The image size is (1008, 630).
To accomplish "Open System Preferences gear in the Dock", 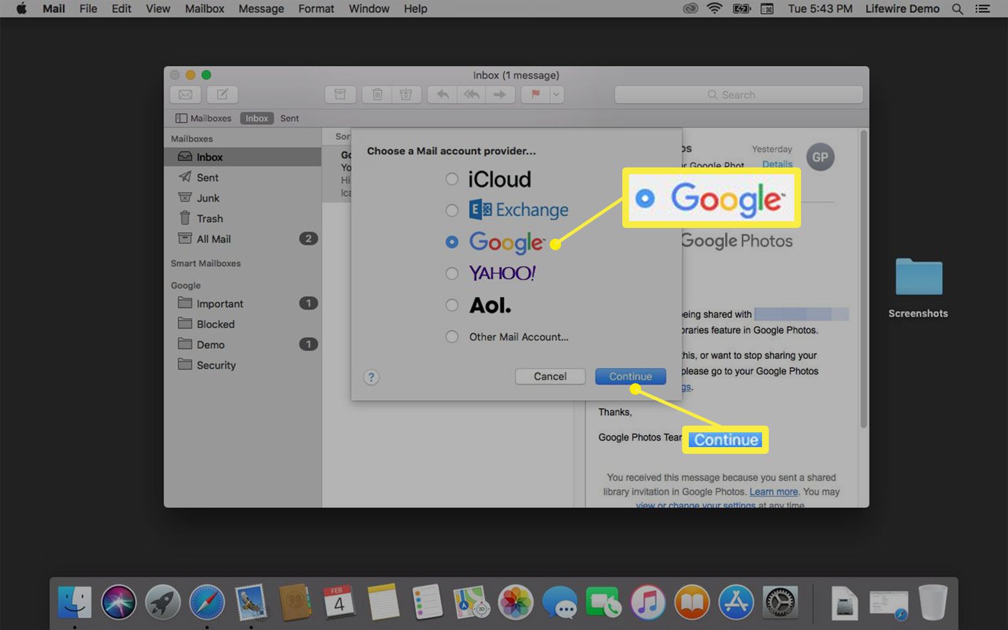I will coord(780,602).
